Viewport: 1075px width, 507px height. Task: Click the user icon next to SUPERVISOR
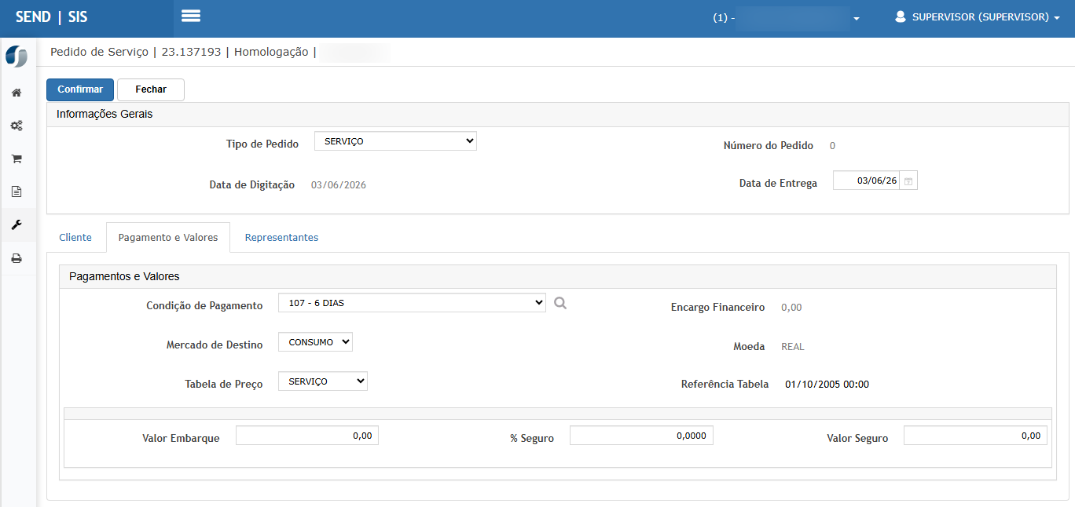click(901, 16)
